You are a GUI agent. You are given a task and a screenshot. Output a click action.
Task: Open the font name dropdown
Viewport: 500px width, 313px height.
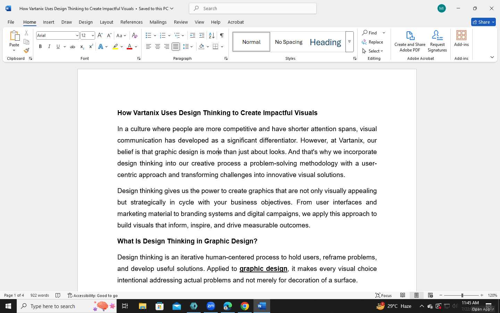(x=77, y=35)
